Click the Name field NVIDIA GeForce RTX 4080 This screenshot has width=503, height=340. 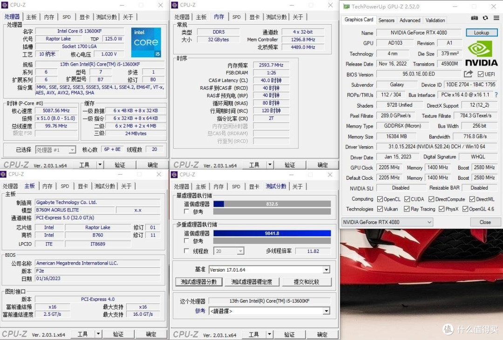pyautogui.click(x=419, y=33)
